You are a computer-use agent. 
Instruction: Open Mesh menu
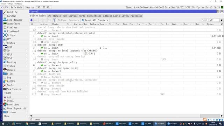(9, 47)
